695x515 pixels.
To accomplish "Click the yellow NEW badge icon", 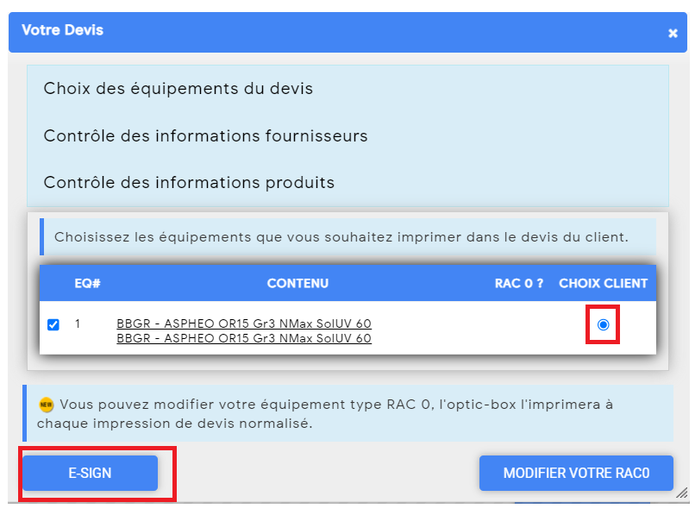I will pos(46,404).
